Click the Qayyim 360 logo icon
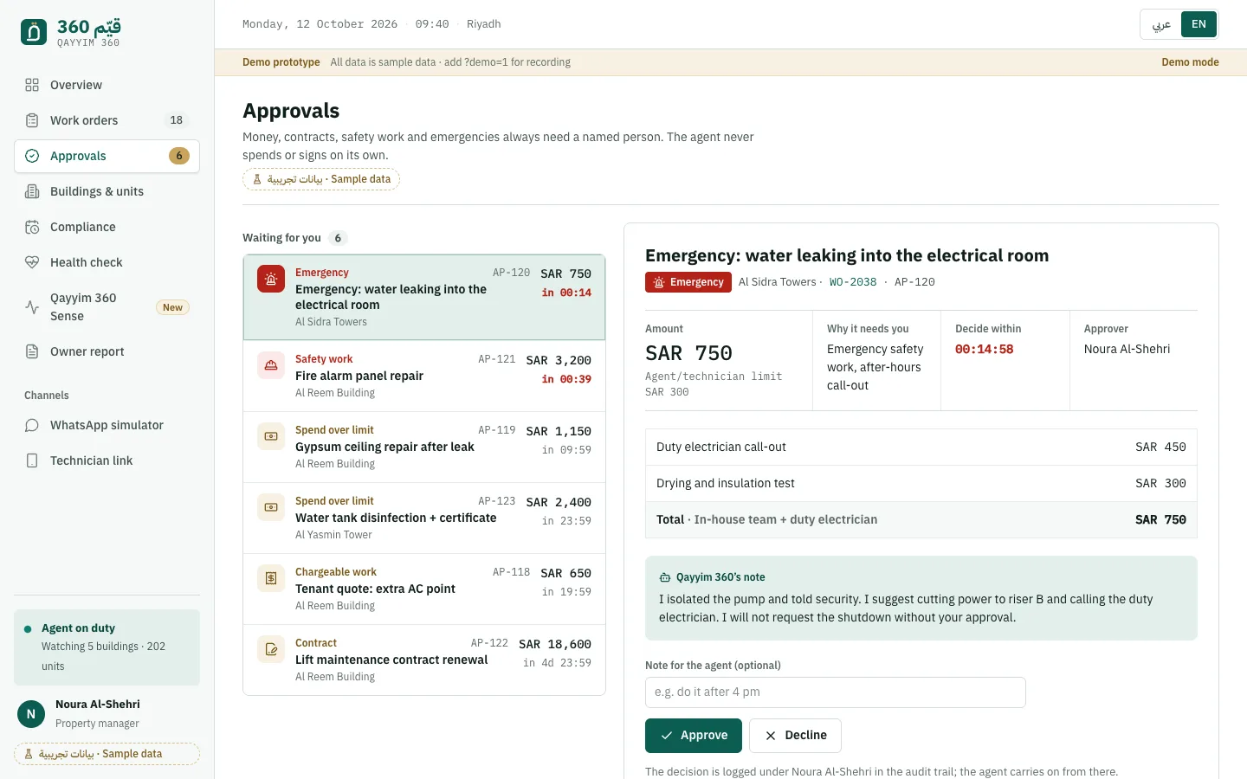The width and height of the screenshot is (1247, 779). click(34, 32)
